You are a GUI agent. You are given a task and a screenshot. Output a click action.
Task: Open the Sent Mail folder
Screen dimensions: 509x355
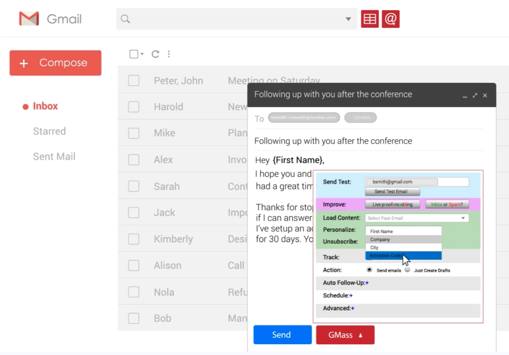(x=54, y=157)
